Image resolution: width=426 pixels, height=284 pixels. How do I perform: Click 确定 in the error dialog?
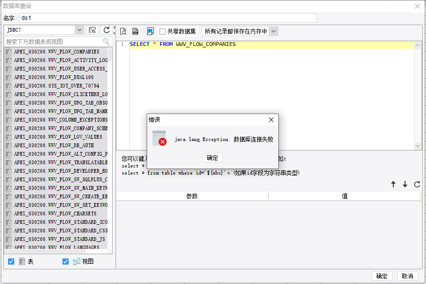coord(213,158)
